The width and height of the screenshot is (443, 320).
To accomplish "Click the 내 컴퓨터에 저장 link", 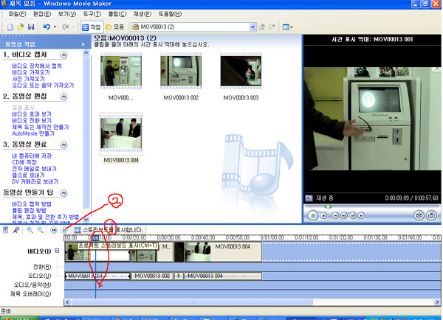I will pos(32,156).
